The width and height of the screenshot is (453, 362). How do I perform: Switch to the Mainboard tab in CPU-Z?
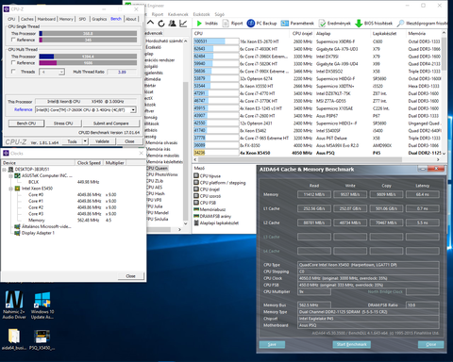pyautogui.click(x=46, y=19)
